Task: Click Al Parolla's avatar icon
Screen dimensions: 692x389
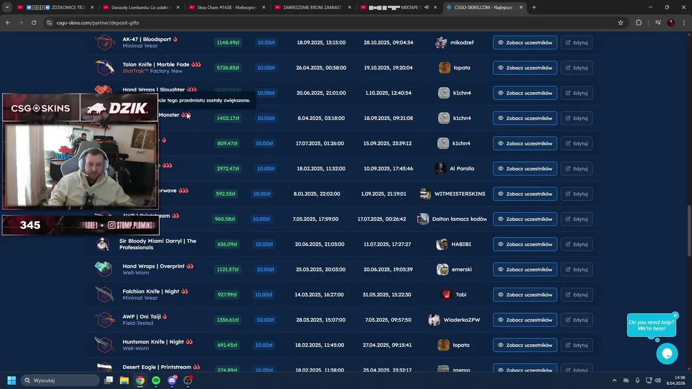Action: tap(441, 169)
